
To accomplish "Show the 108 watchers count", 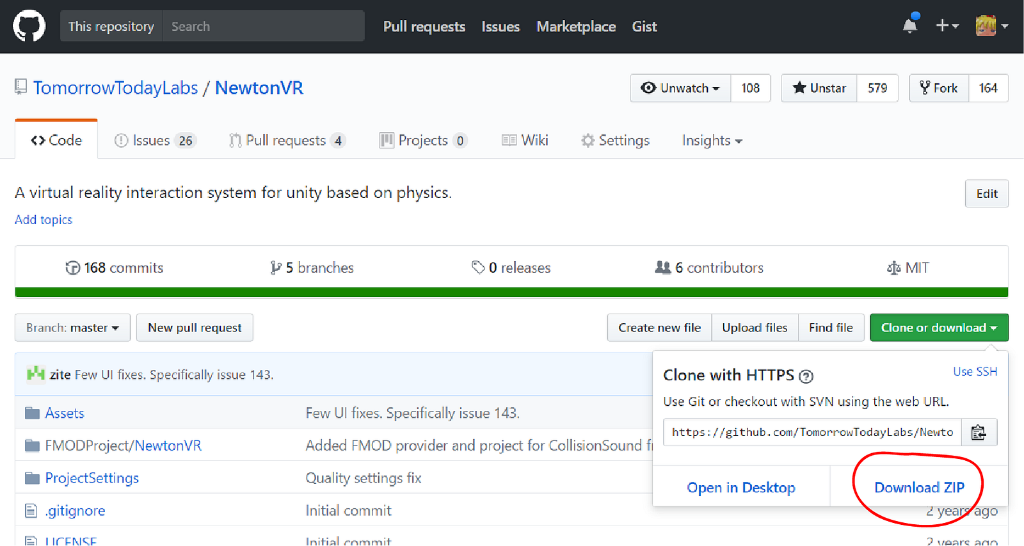I will [x=751, y=88].
